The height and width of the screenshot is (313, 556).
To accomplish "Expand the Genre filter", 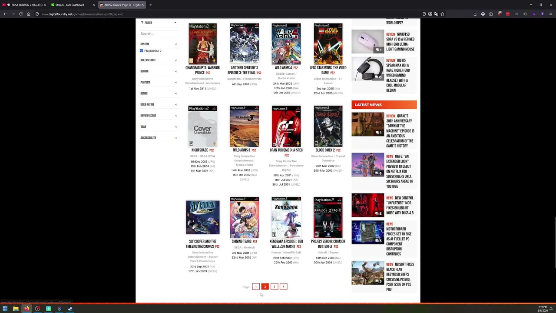I will (x=158, y=93).
